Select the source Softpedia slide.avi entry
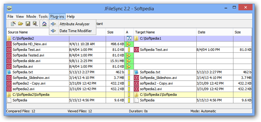The image size is (261, 122). (26, 61)
